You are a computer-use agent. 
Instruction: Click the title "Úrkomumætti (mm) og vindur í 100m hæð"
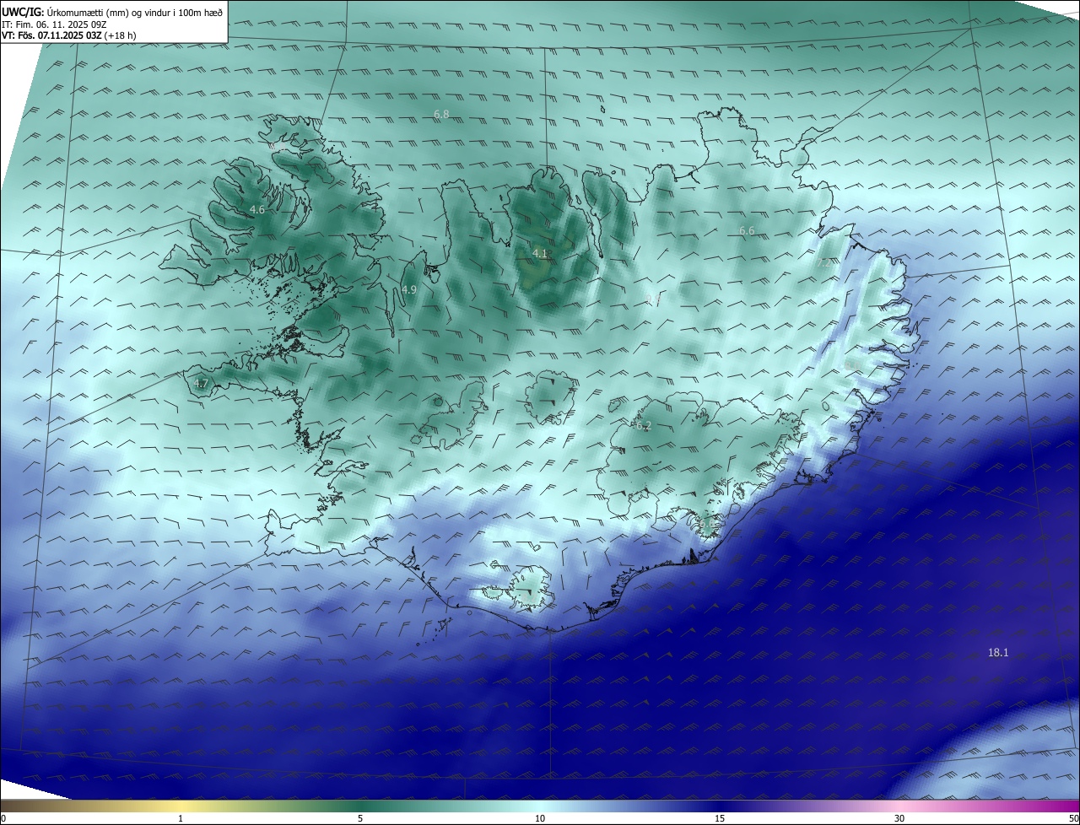click(x=134, y=13)
